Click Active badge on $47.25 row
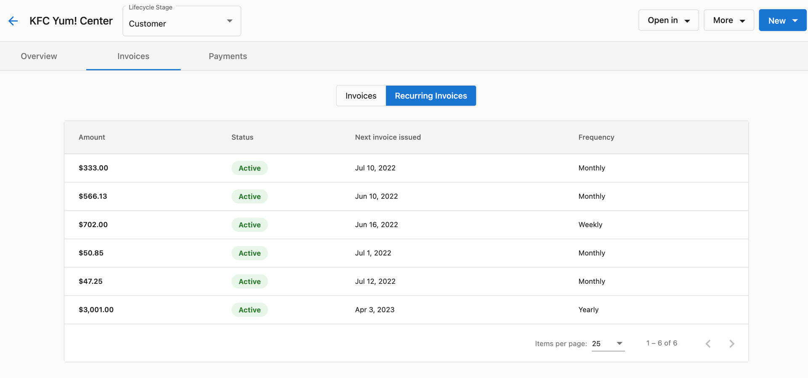808x378 pixels. [x=250, y=281]
